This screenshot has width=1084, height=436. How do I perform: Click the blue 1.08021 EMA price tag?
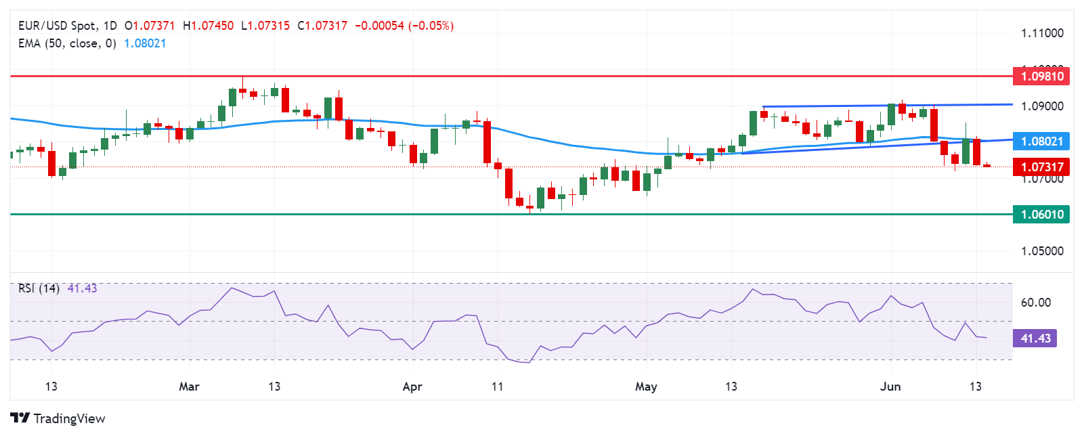1041,141
